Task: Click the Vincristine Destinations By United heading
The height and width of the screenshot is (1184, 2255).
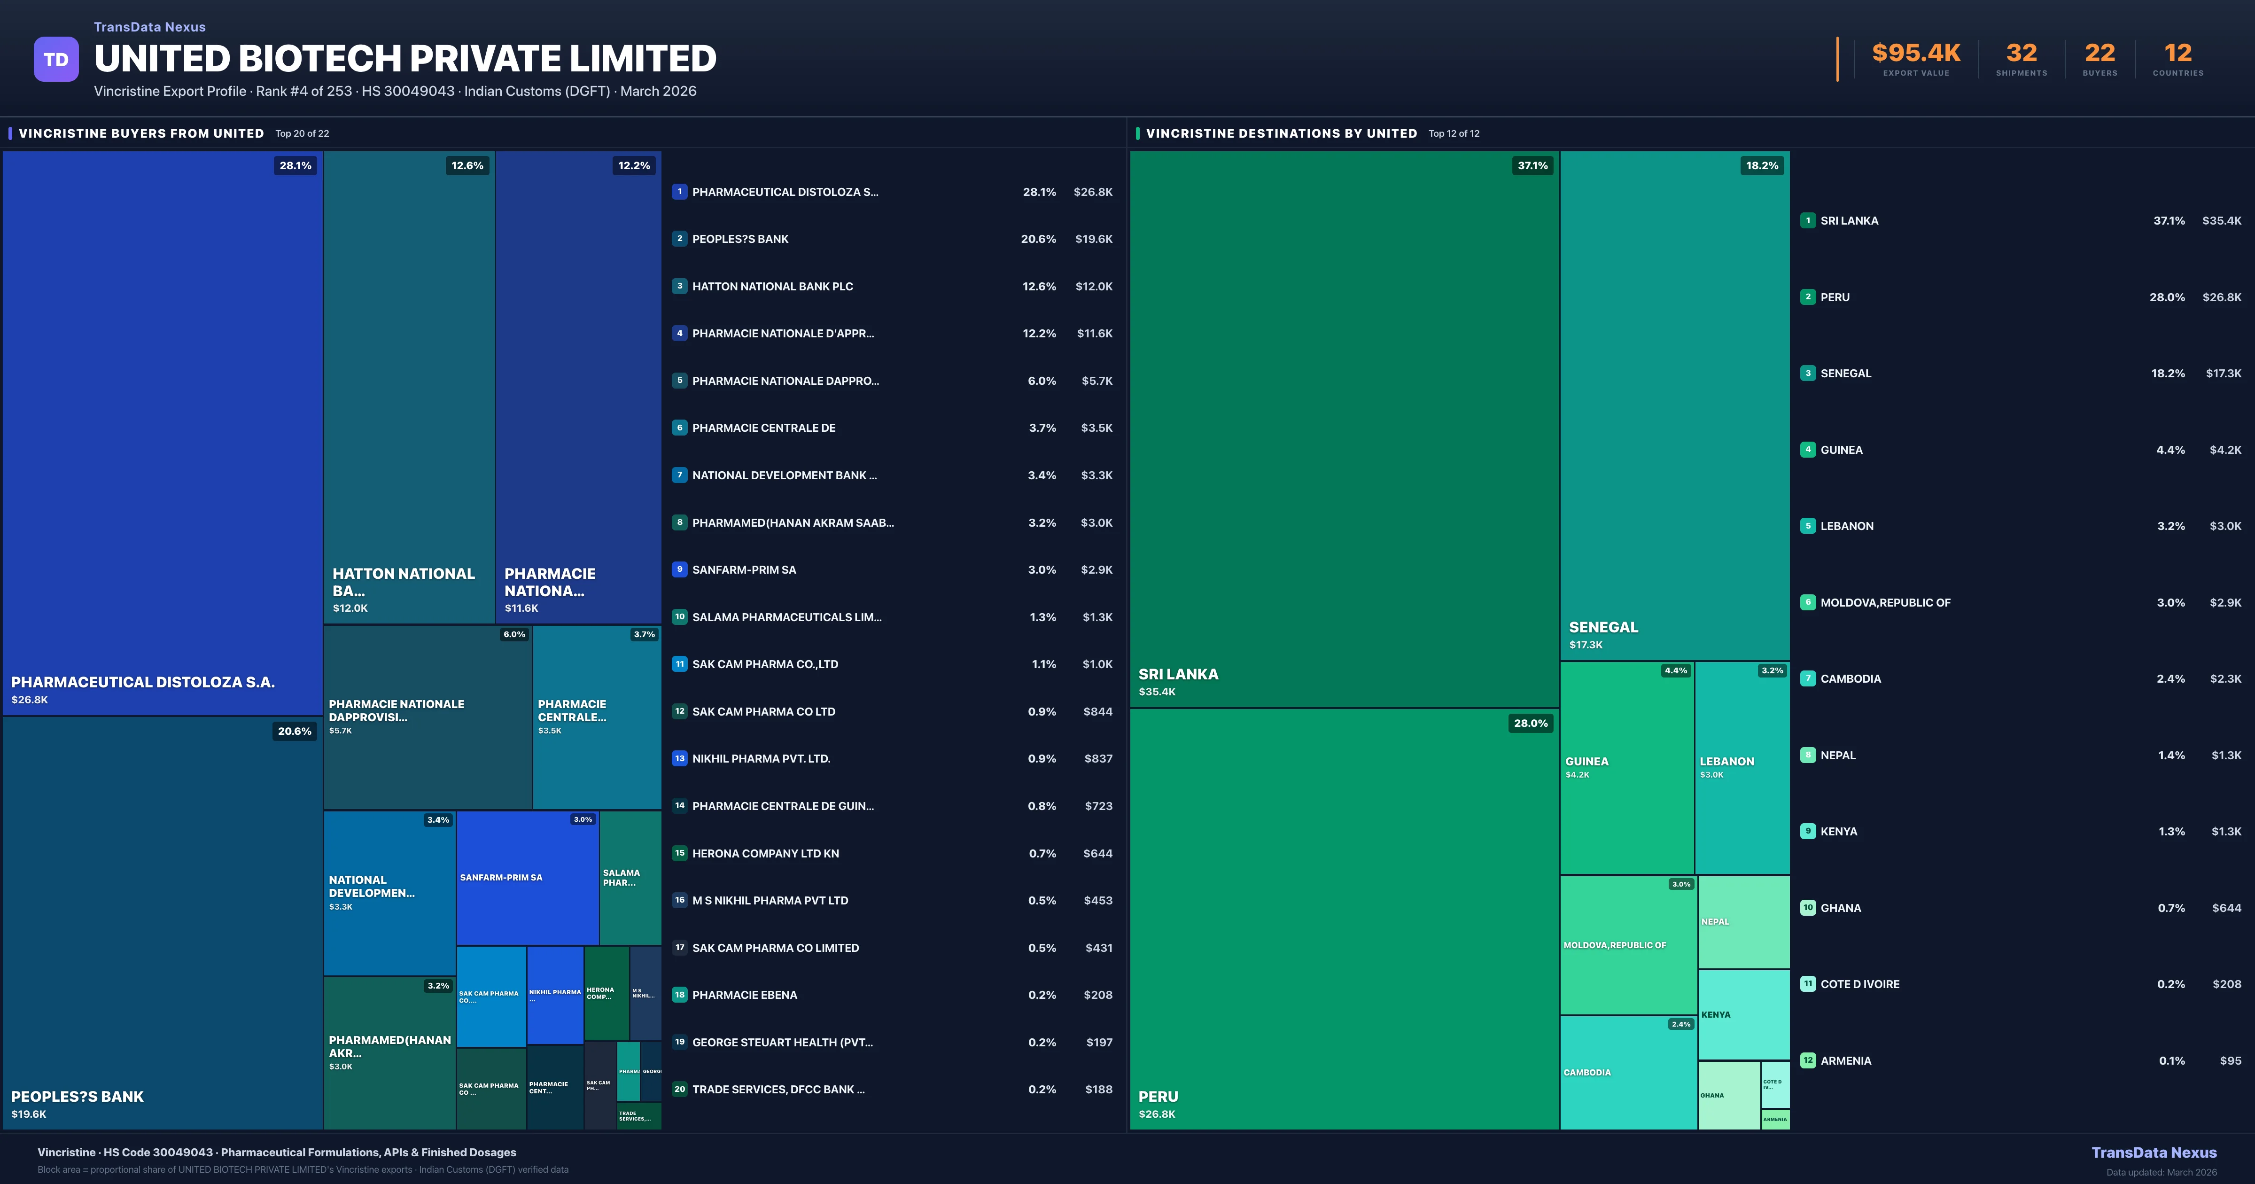Action: [1281, 133]
